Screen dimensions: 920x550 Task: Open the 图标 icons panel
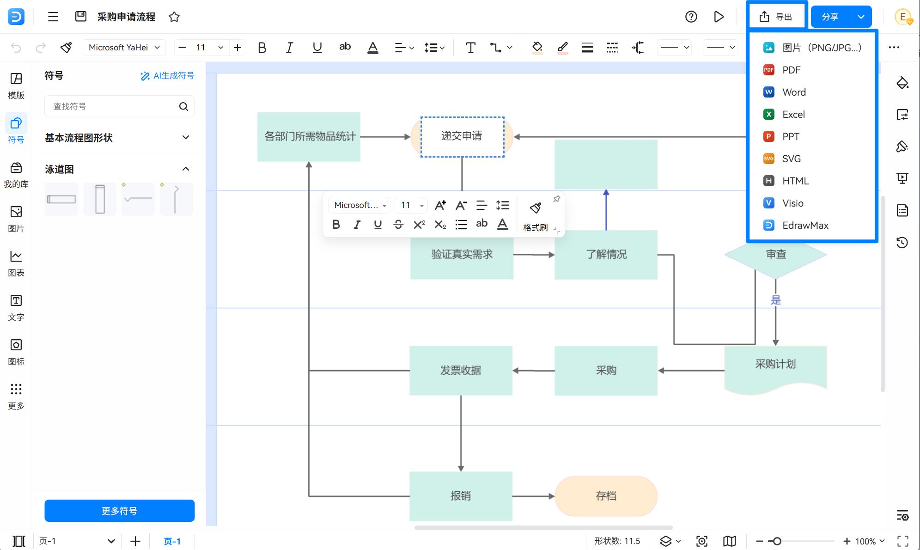coord(16,352)
